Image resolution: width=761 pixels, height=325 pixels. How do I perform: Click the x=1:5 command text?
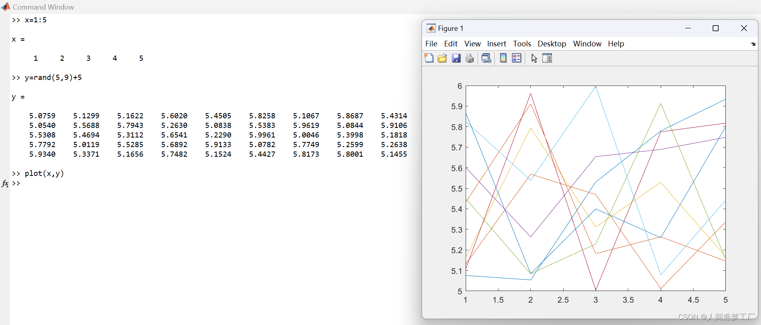pyautogui.click(x=36, y=20)
